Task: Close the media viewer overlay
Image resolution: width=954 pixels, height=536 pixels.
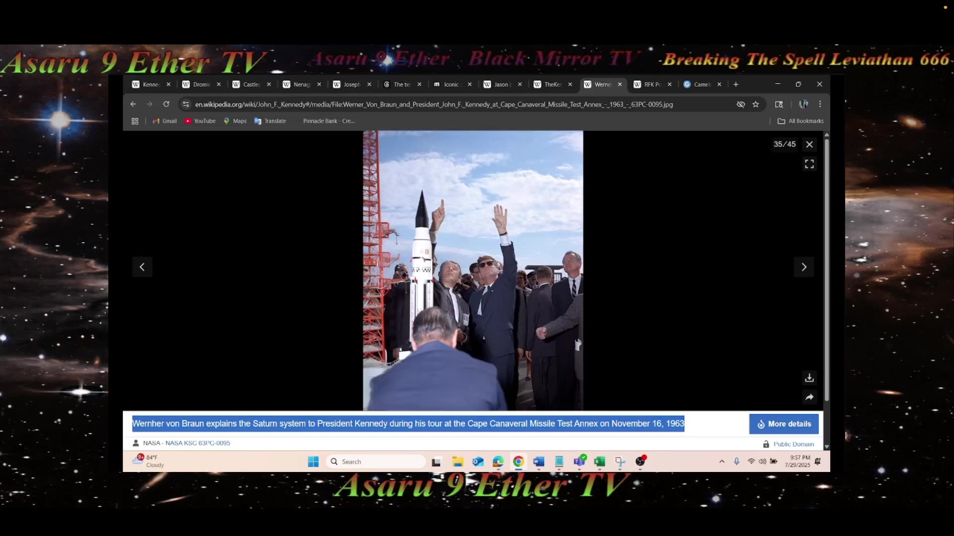Action: (x=809, y=144)
